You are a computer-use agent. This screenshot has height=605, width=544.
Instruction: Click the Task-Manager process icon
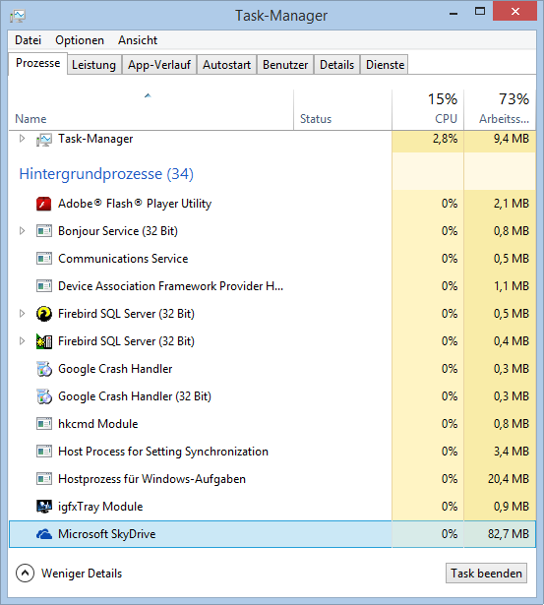pos(44,140)
